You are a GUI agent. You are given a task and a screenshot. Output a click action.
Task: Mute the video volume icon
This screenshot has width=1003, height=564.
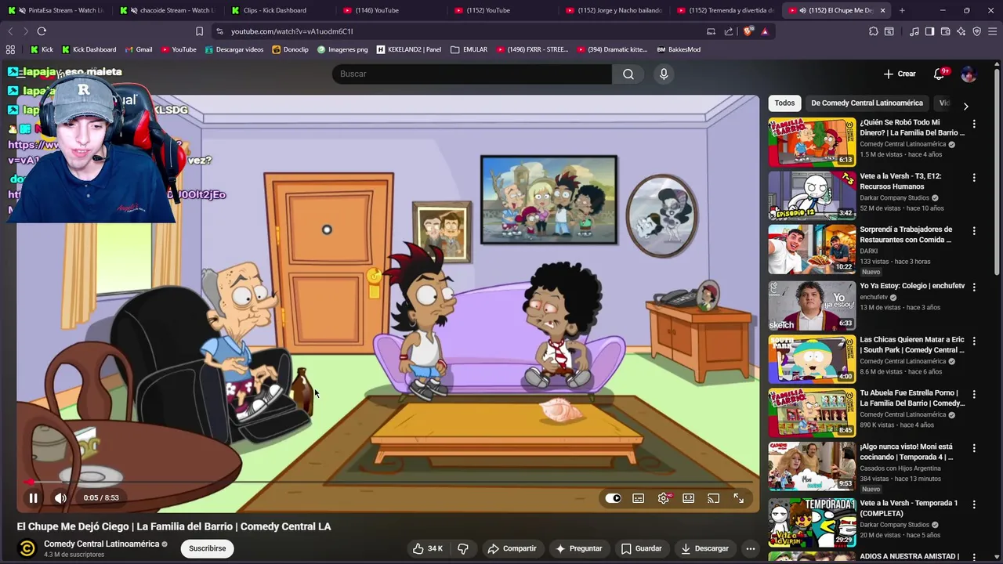tap(60, 498)
